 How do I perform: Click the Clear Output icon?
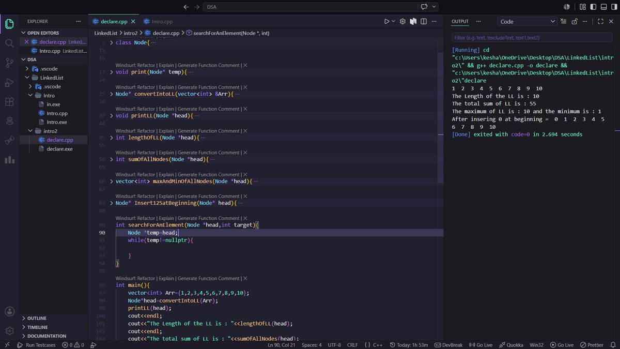point(564,22)
